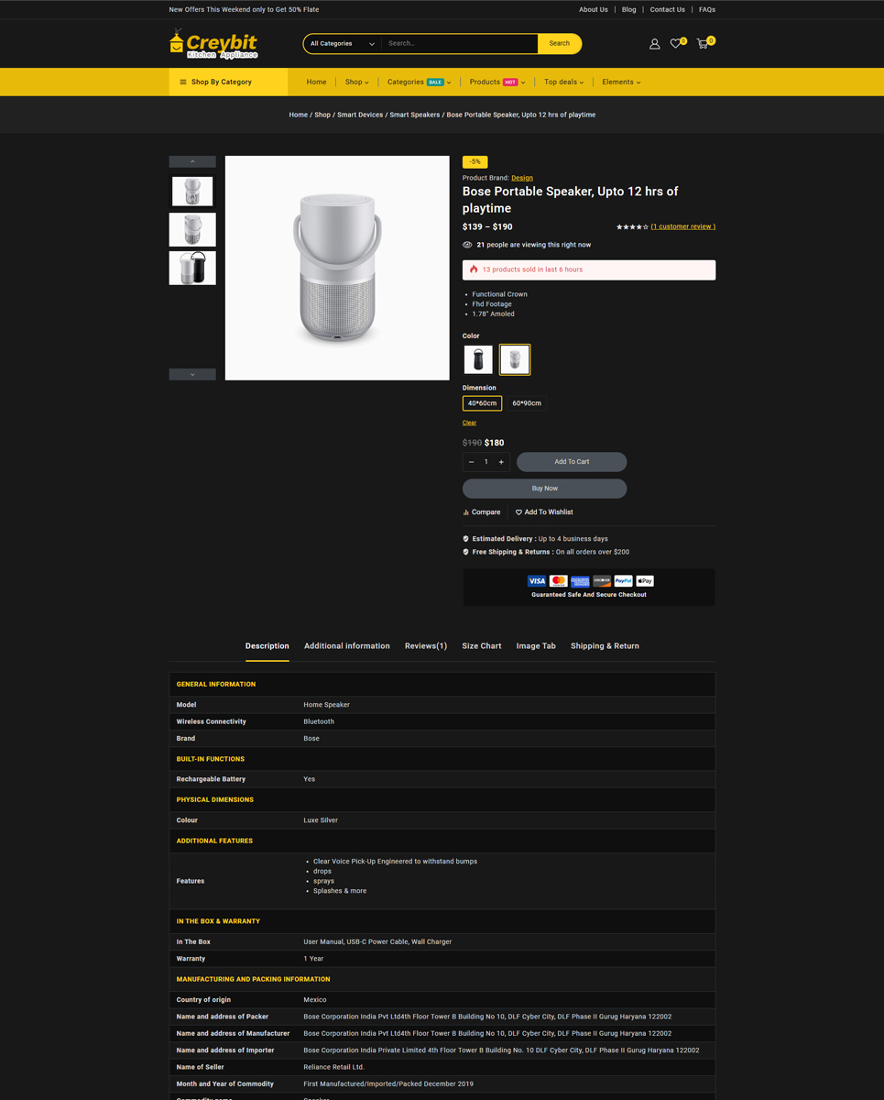Open the user account icon
Image resolution: width=884 pixels, height=1100 pixels.
coord(654,44)
